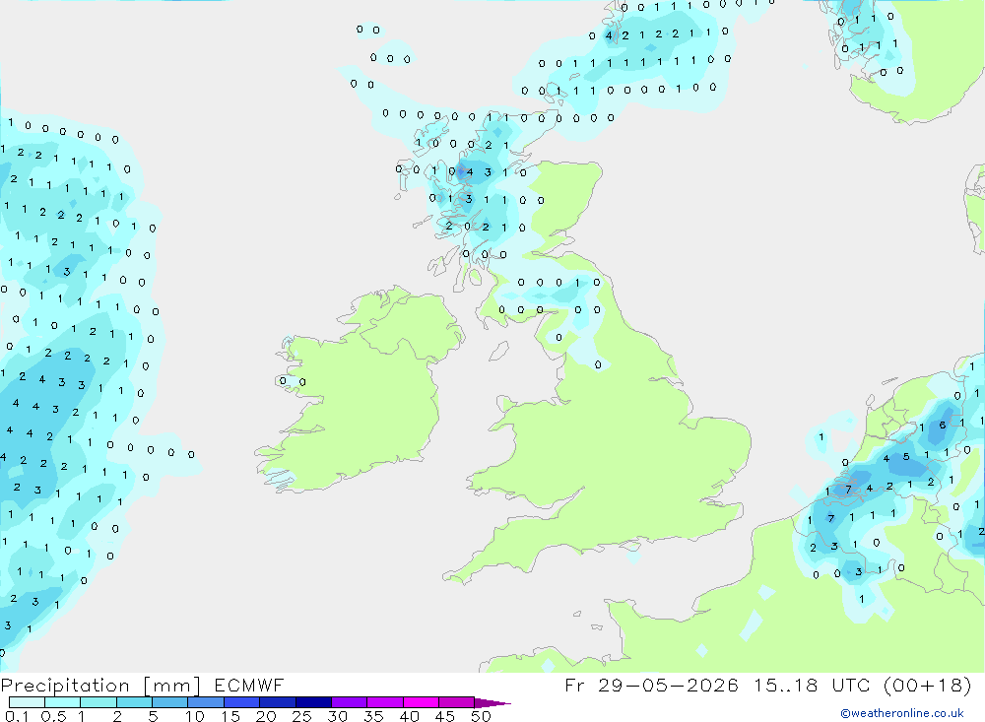The height and width of the screenshot is (722, 985).
Task: Click the legend swatch between 30 and 35
Action: click(x=349, y=702)
